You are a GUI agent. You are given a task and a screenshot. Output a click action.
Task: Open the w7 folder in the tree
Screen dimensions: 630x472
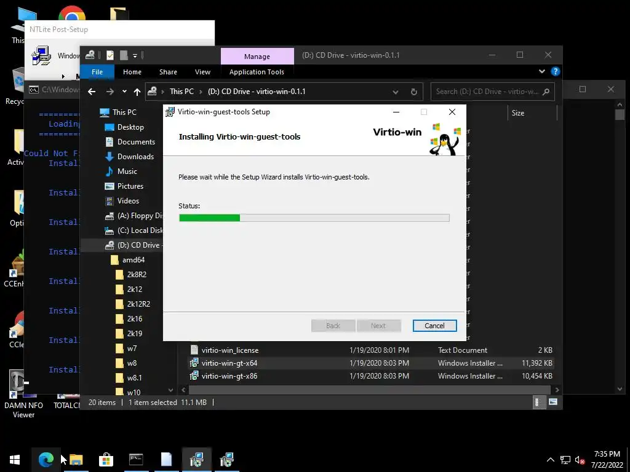(x=132, y=348)
